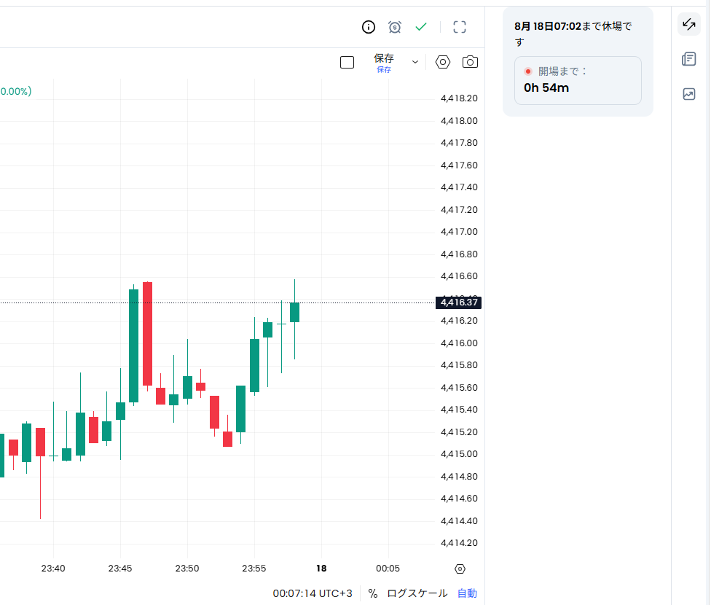Open the news document sidebar icon
The height and width of the screenshot is (605, 711).
click(x=689, y=59)
